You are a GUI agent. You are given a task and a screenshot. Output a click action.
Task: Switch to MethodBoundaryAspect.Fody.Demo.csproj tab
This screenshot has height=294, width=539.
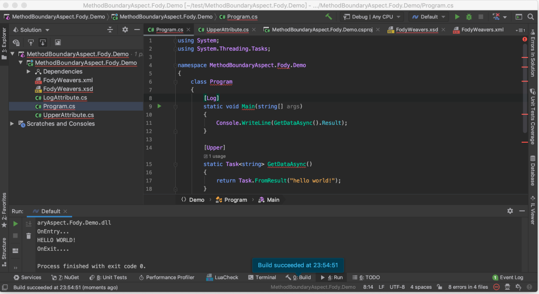point(322,30)
